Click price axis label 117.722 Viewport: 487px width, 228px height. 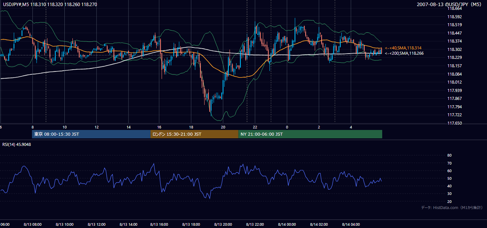point(455,115)
